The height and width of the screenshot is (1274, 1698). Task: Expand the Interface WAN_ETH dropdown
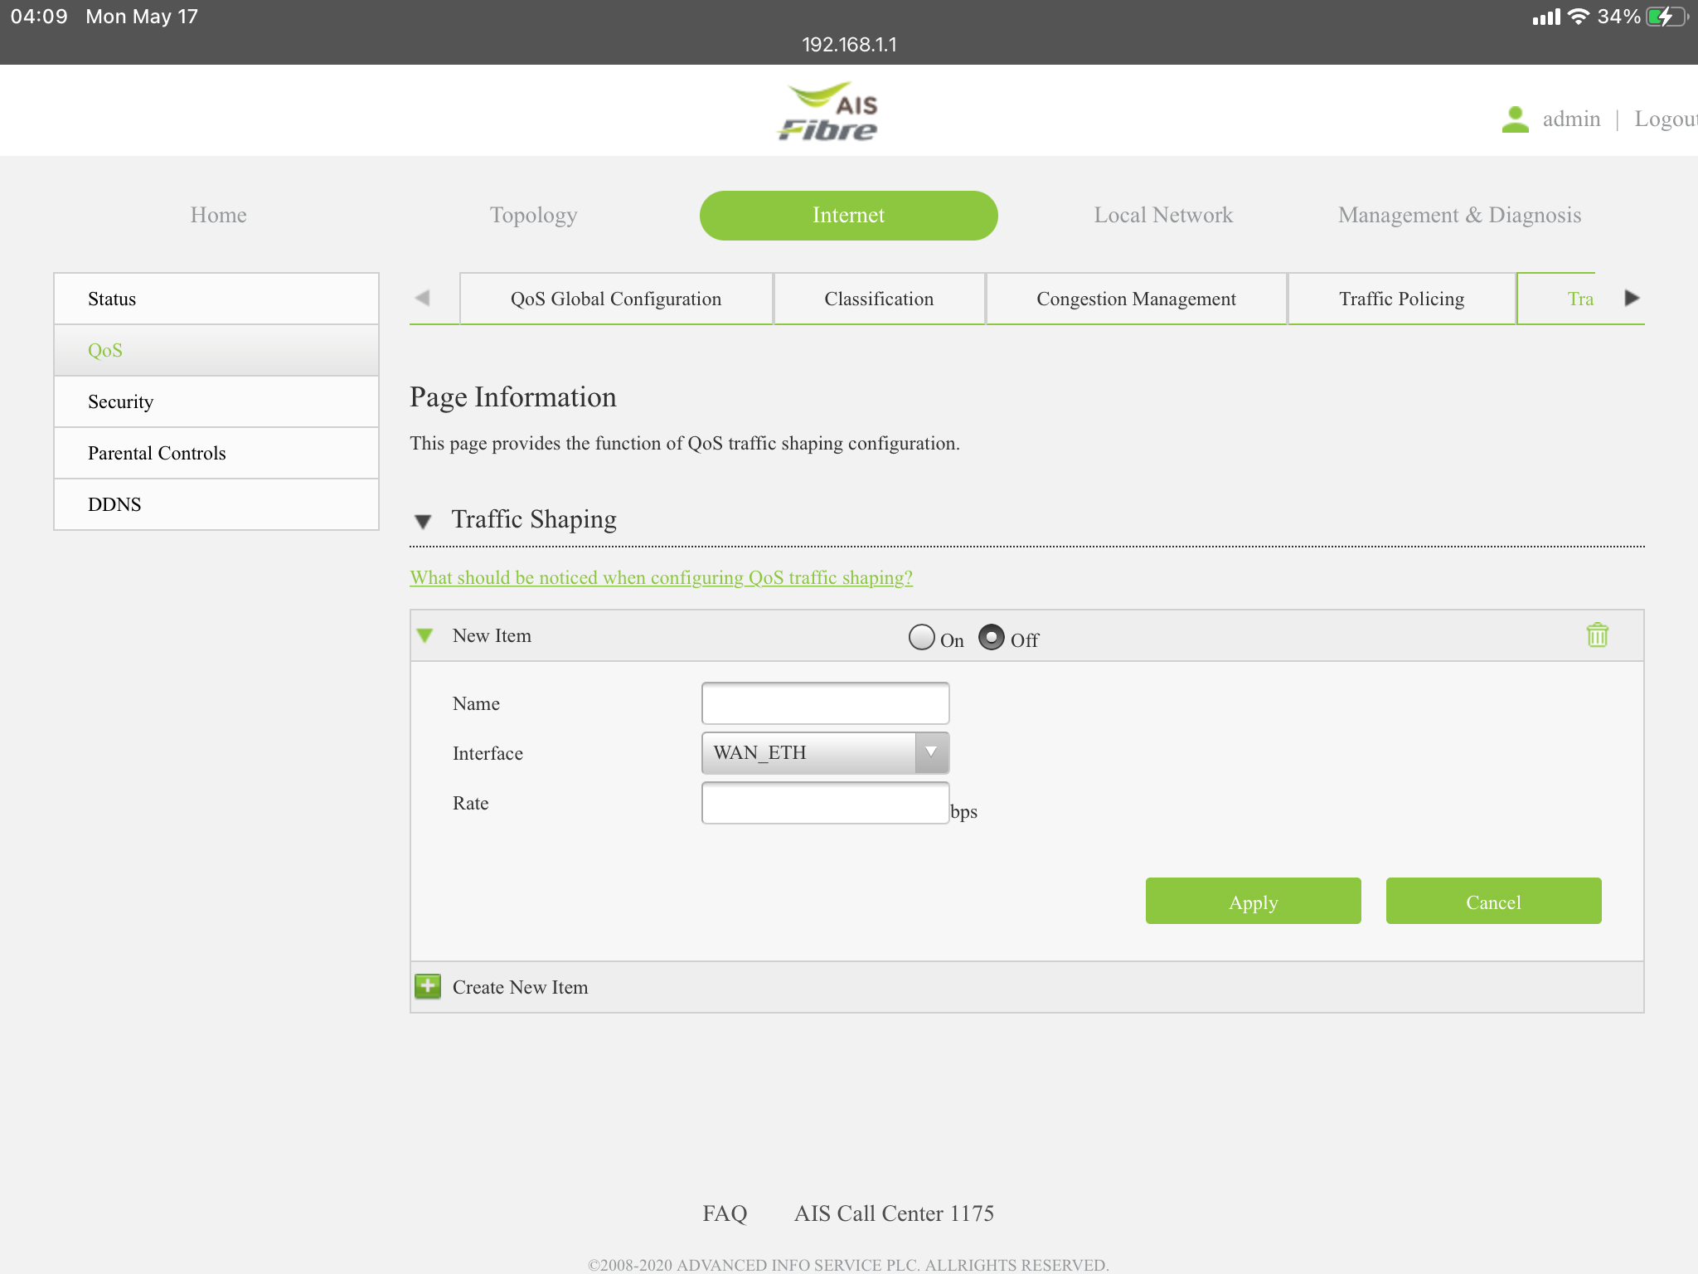coord(934,752)
